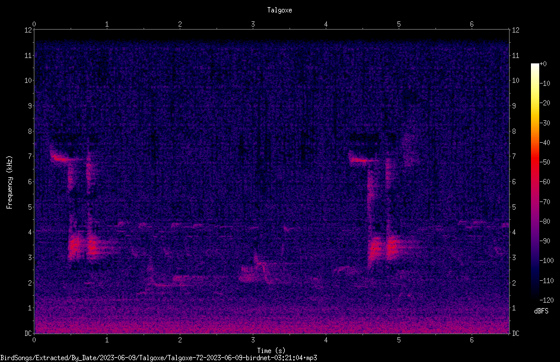The width and height of the screenshot is (560, 362).
Task: Click the "-20" value on the color scale
Action: click(x=545, y=103)
